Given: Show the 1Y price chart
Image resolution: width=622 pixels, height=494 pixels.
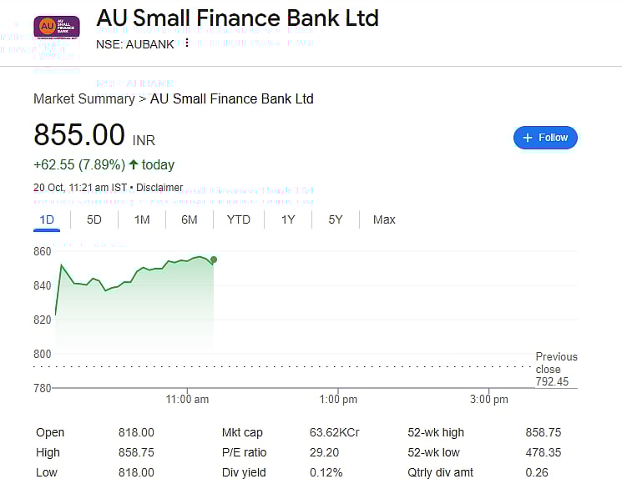Looking at the screenshot, I should 288,219.
